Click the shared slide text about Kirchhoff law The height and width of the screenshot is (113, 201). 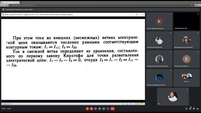pyautogui.click(x=72, y=58)
